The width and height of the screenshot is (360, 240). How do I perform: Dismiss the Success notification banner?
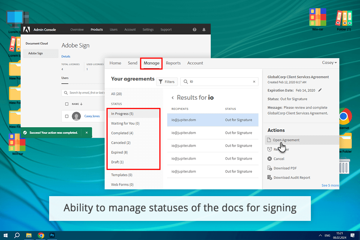point(87,133)
